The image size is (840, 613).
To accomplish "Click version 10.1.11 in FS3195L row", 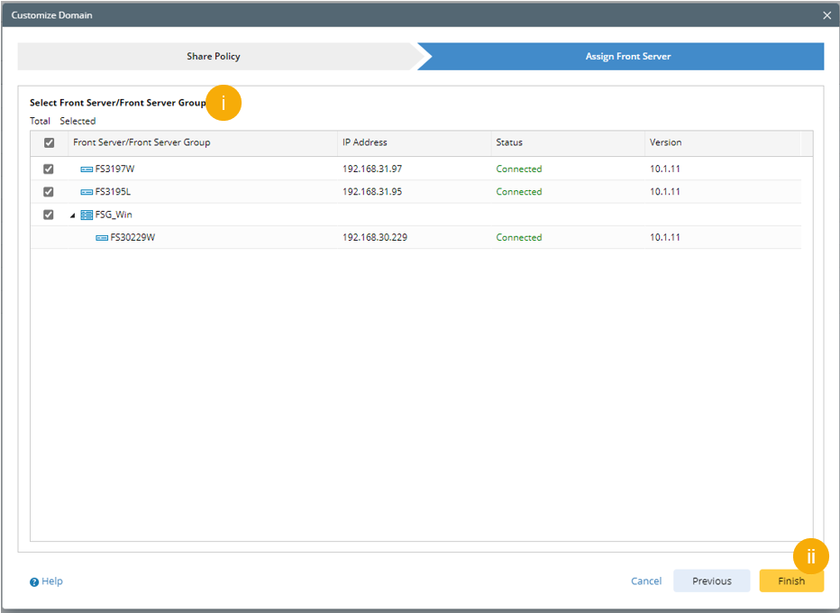I will coord(665,192).
